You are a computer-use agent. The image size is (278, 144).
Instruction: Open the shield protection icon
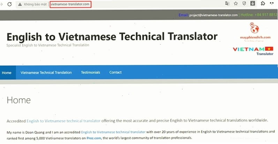click(x=244, y=3)
